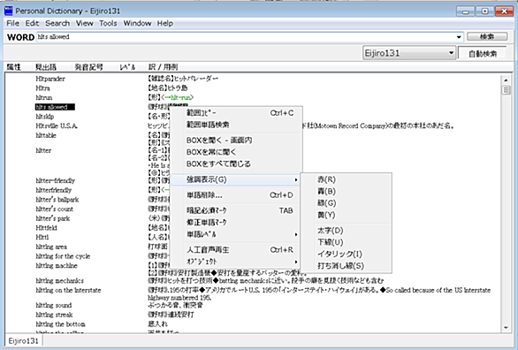The image size is (518, 350).
Task: Select 赤(R) red highlight option
Action: coord(347,179)
